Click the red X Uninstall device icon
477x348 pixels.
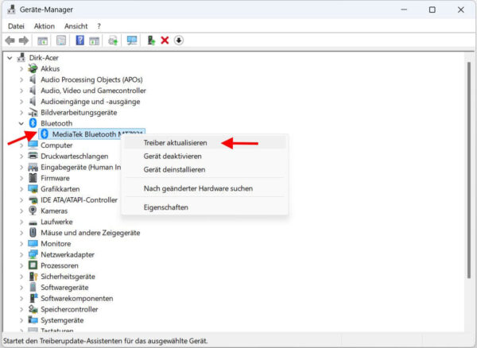[165, 40]
